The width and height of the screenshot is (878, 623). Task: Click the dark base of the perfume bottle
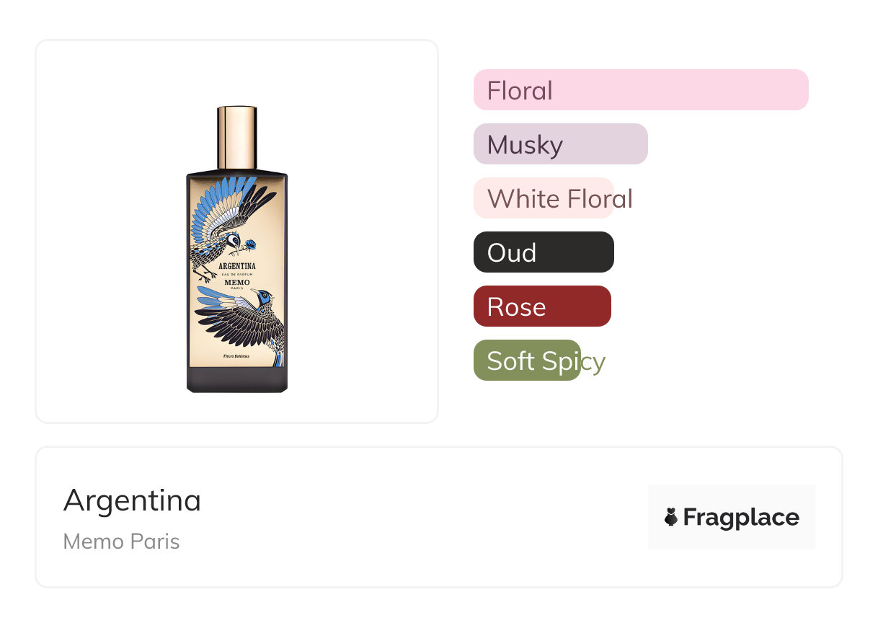coord(237,379)
